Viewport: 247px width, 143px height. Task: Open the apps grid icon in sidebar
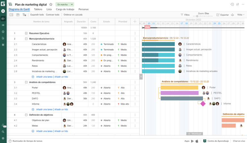3,45
